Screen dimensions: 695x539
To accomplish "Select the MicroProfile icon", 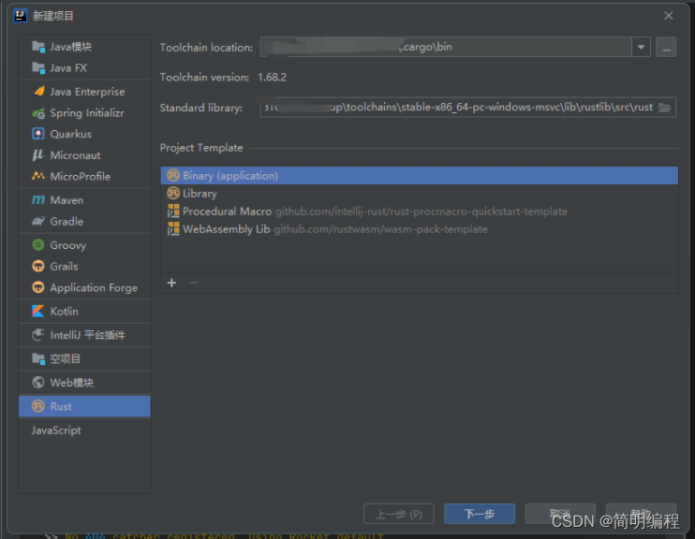I will [38, 176].
